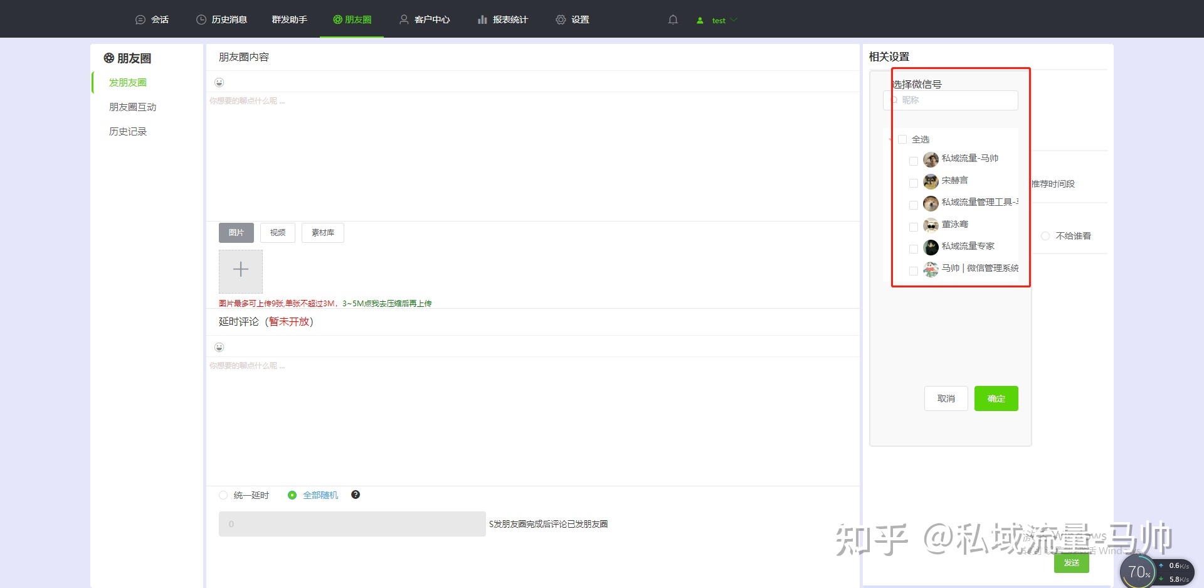Go to 朋友圈互动 in the sidebar

point(132,107)
